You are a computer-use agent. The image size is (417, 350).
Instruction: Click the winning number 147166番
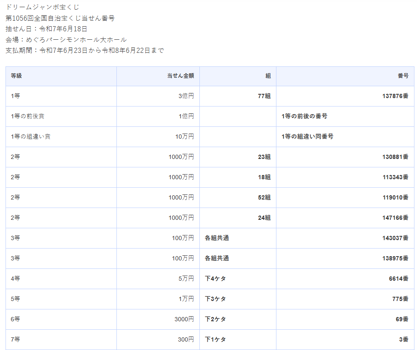point(395,218)
